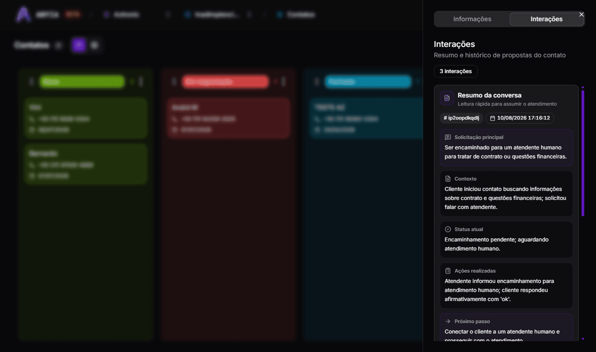Click the Ações realizadas clipboard icon
This screenshot has height=352, width=596.
[448, 271]
